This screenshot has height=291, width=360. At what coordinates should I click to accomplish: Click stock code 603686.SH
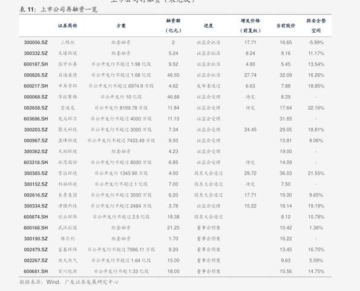point(36,119)
